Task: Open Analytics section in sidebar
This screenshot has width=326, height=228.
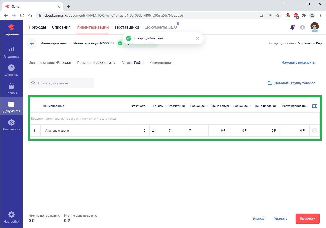Action: 11,52
